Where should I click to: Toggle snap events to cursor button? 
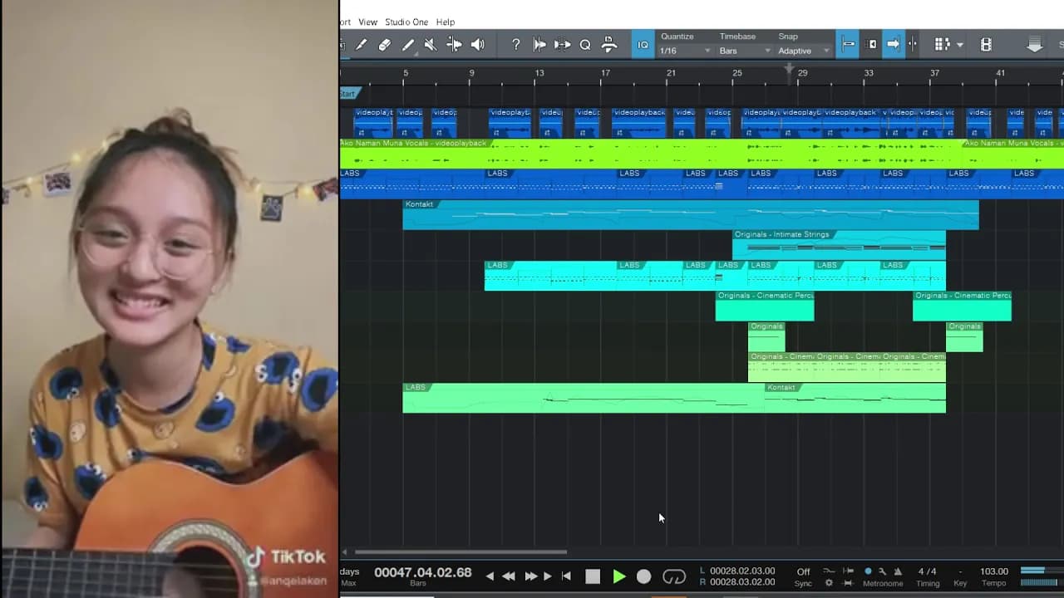[x=872, y=45]
